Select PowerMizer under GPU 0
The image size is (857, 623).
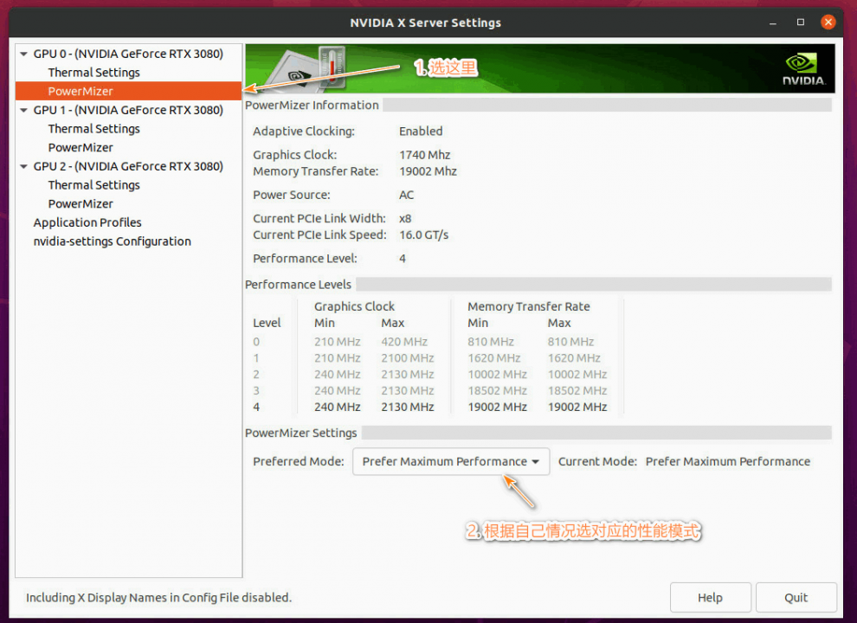click(128, 91)
